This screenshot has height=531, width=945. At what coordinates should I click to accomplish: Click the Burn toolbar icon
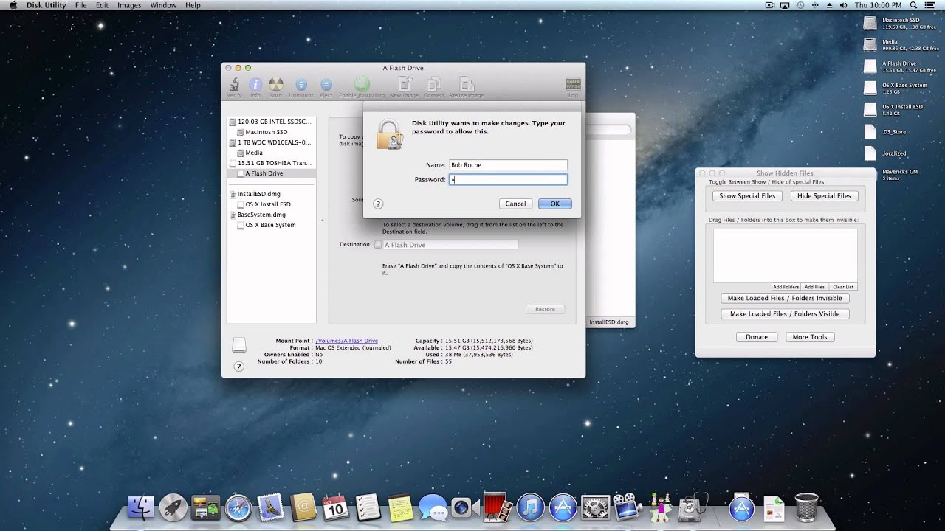pyautogui.click(x=276, y=87)
